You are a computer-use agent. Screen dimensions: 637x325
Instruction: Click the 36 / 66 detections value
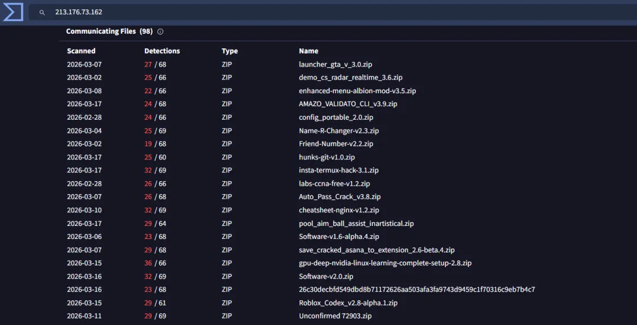click(x=155, y=263)
